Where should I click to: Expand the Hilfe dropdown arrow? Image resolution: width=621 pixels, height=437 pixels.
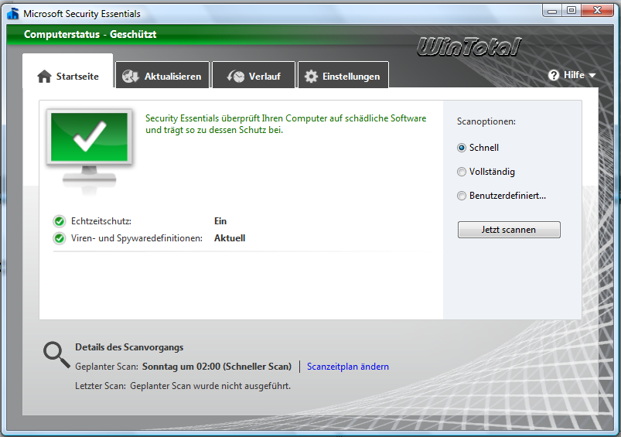pos(592,75)
